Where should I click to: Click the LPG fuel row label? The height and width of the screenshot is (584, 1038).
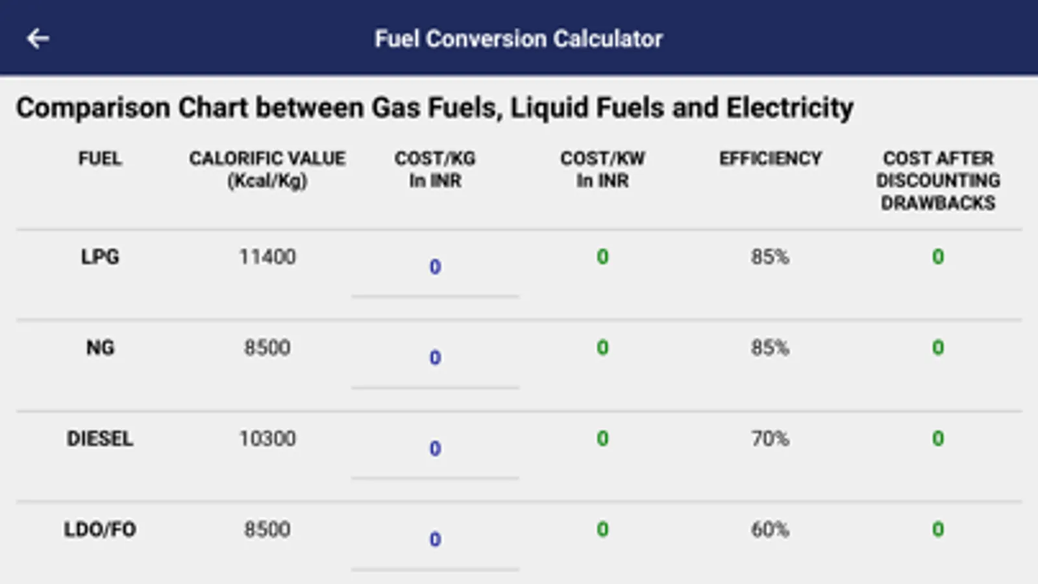100,257
